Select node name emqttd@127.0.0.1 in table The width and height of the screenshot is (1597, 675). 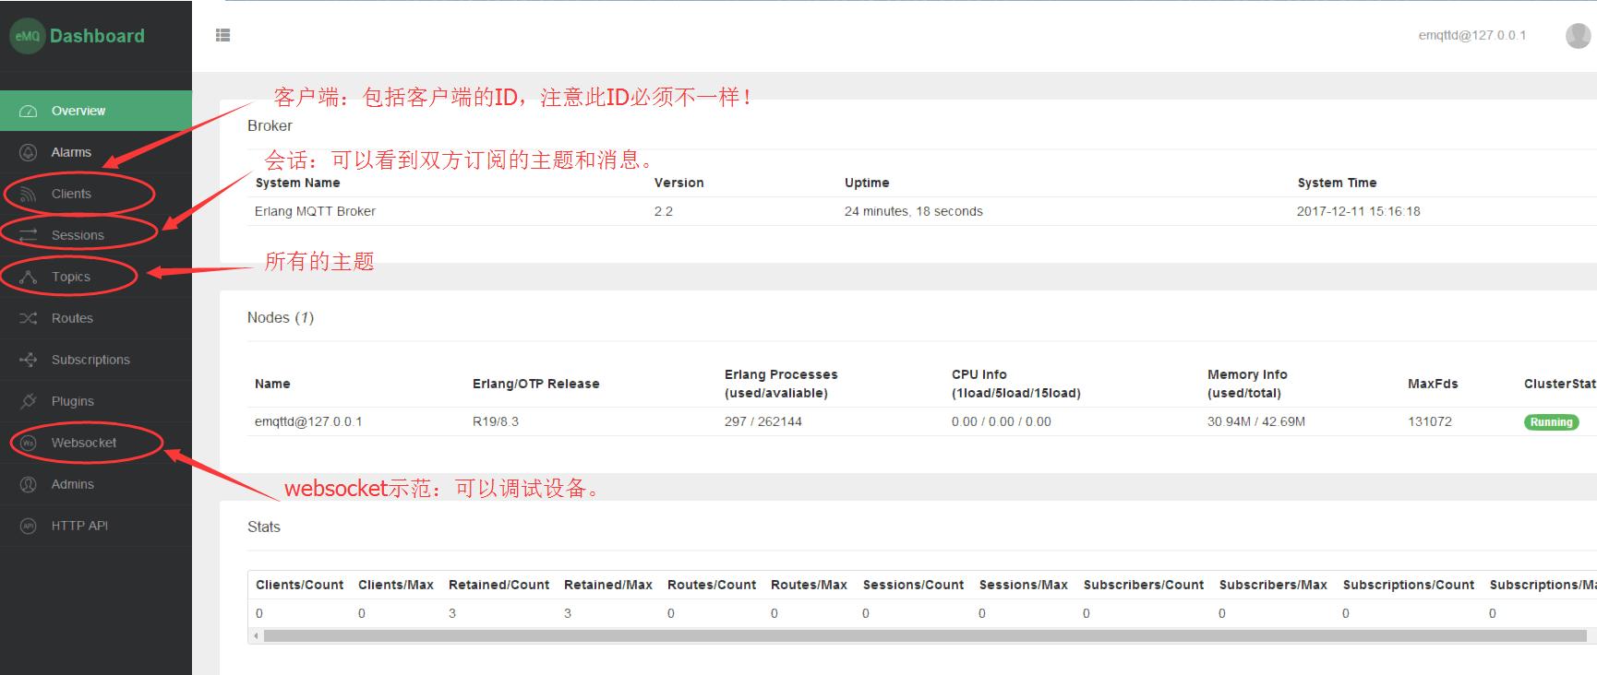308,421
